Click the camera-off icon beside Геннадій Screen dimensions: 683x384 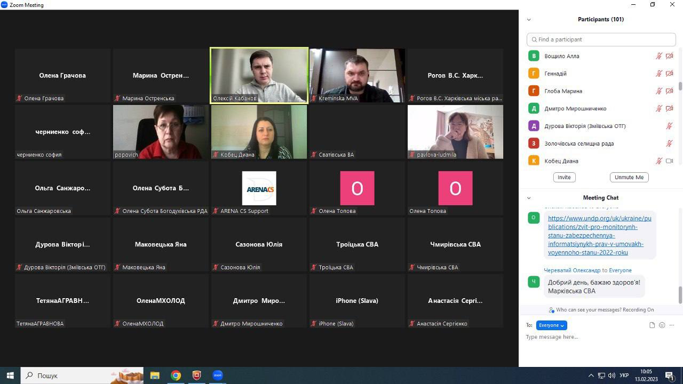[x=669, y=74]
